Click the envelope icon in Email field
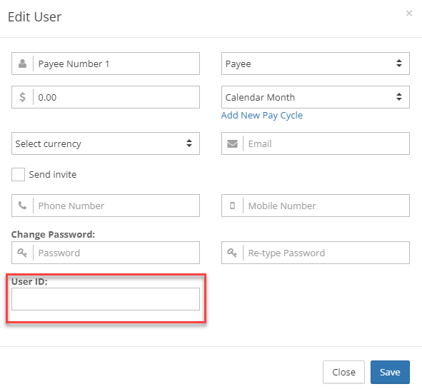The height and width of the screenshot is (389, 422). coord(232,143)
